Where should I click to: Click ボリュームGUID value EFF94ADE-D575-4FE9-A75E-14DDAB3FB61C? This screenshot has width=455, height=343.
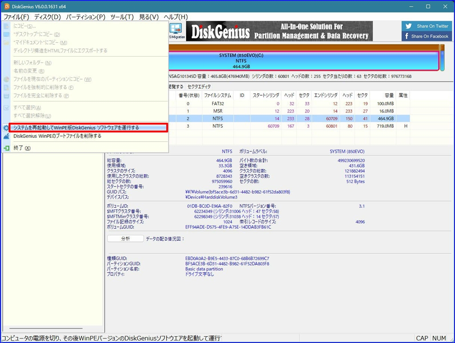point(228,227)
